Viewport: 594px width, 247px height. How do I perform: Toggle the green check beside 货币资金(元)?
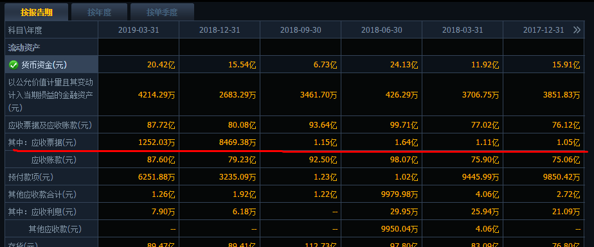pyautogui.click(x=14, y=65)
